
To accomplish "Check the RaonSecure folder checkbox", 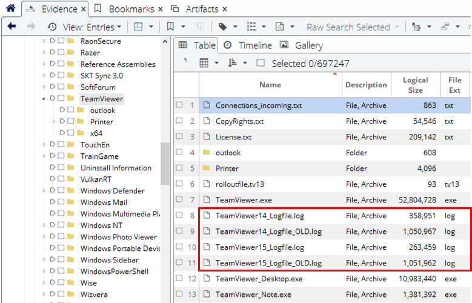I will 61,41.
